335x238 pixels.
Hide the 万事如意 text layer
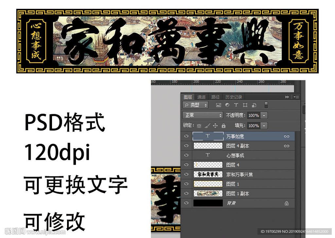coord(186,136)
